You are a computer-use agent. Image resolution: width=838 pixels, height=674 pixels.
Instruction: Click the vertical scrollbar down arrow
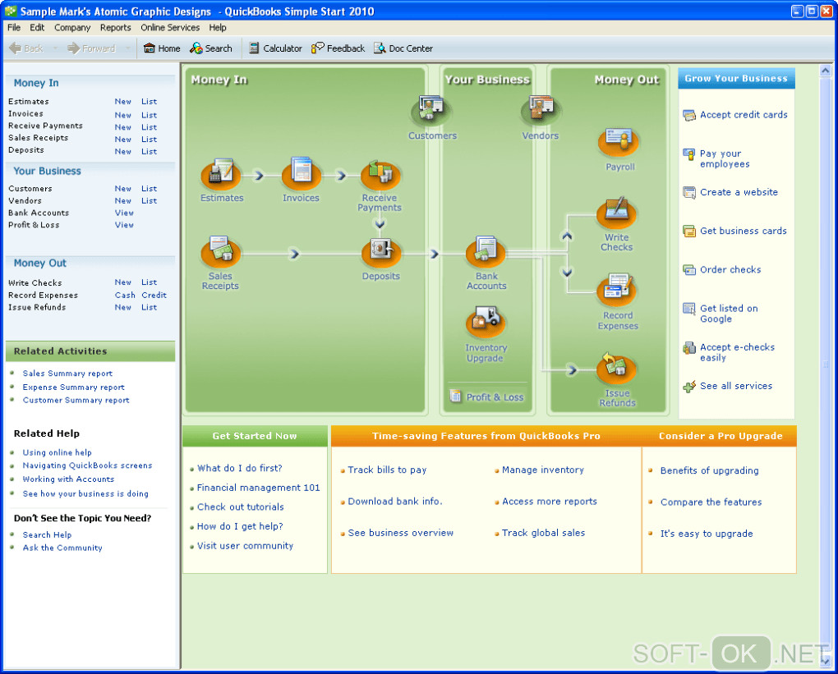pos(825,662)
